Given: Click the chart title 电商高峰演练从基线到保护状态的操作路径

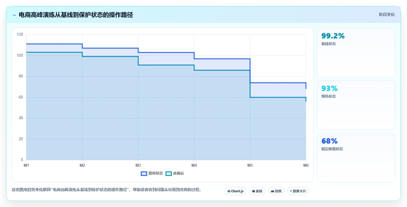Looking at the screenshot, I should (x=76, y=15).
